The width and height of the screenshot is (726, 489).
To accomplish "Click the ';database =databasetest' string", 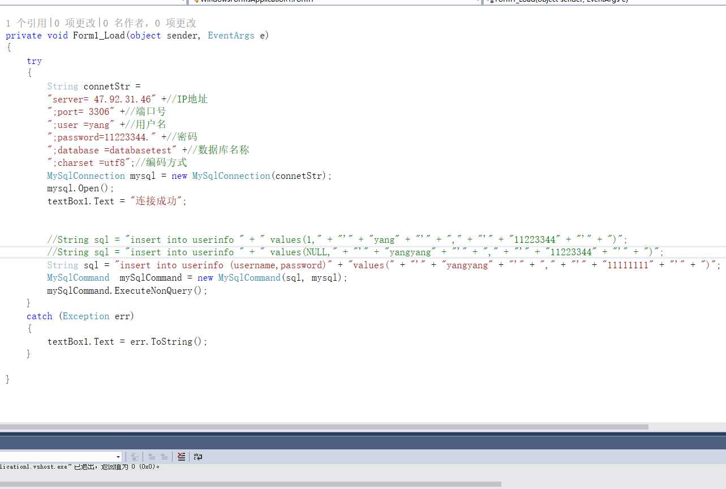I will pos(112,151).
